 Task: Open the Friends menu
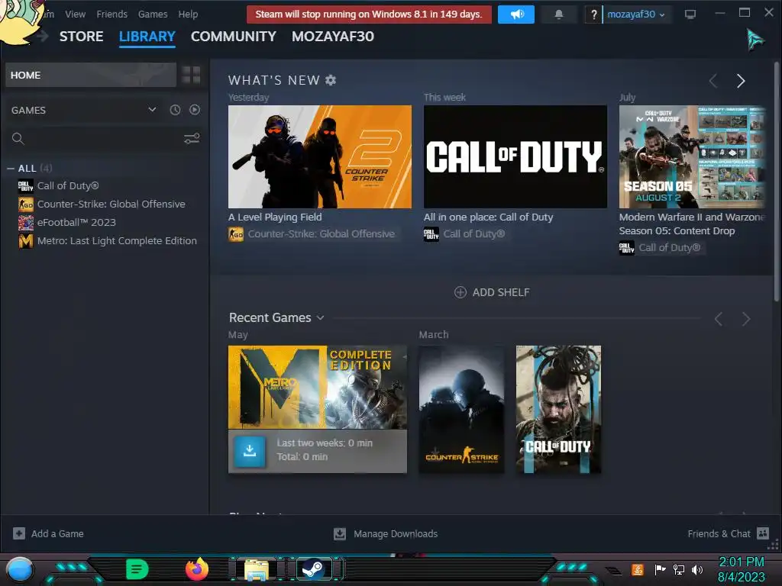click(x=111, y=14)
